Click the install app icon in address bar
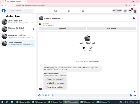The width and height of the screenshot is (140, 104). pos(126,6)
